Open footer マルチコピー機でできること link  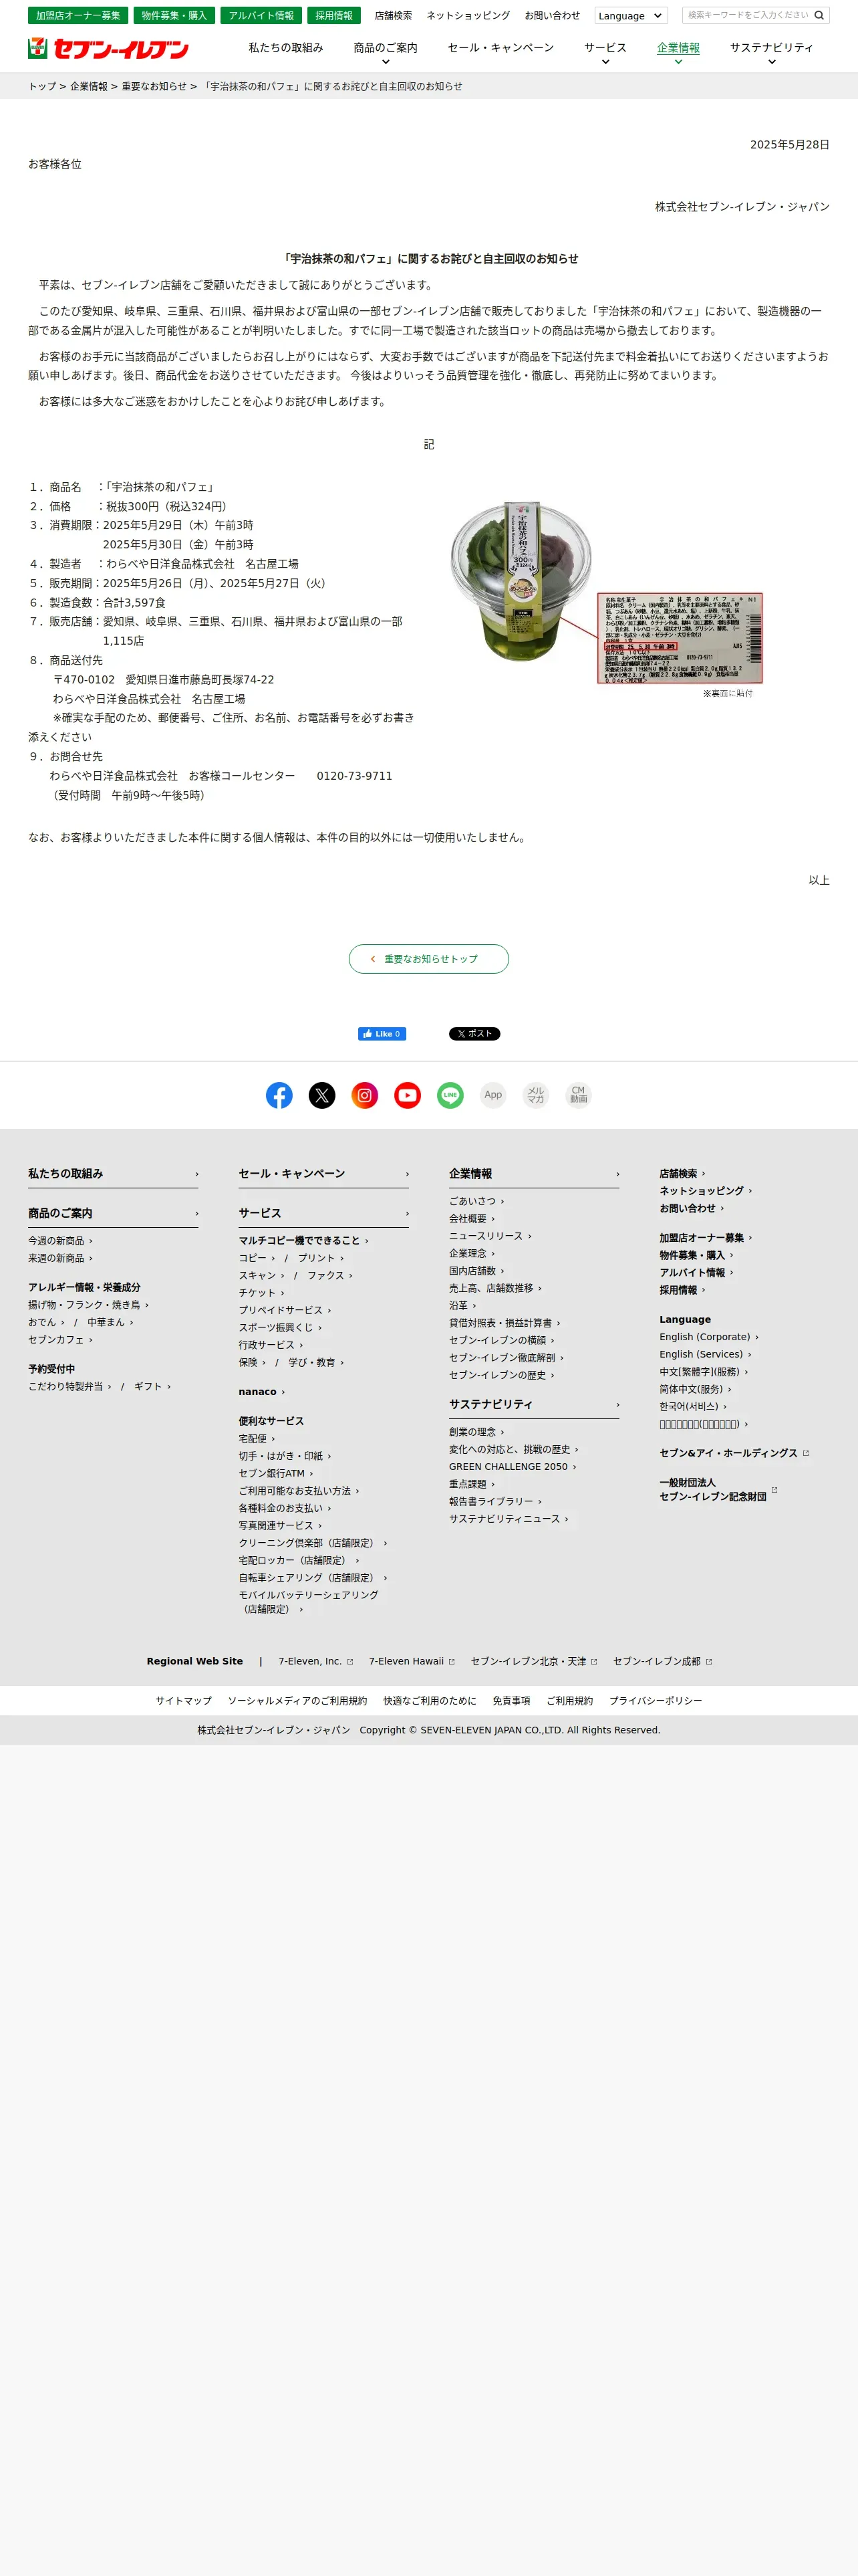pyautogui.click(x=303, y=1241)
